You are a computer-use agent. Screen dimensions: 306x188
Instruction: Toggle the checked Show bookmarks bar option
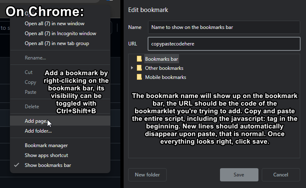[60, 165]
